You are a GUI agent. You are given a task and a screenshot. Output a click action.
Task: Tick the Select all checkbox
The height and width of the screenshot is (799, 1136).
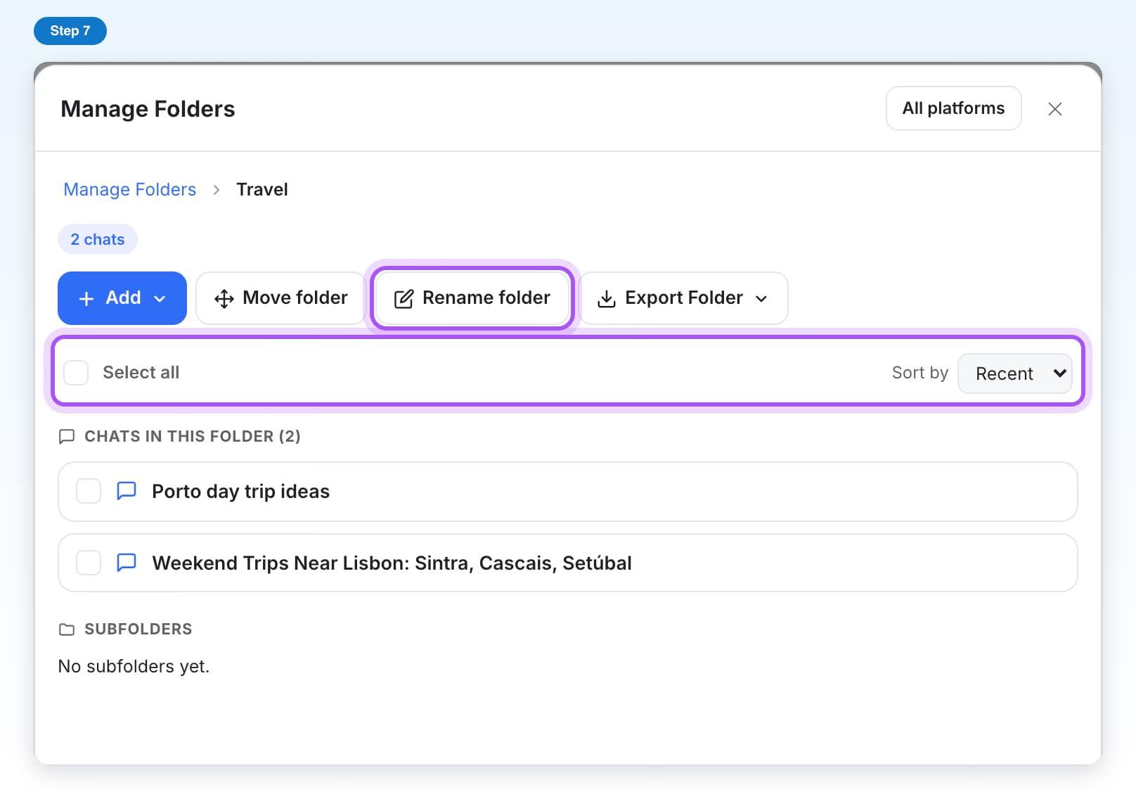pyautogui.click(x=76, y=373)
